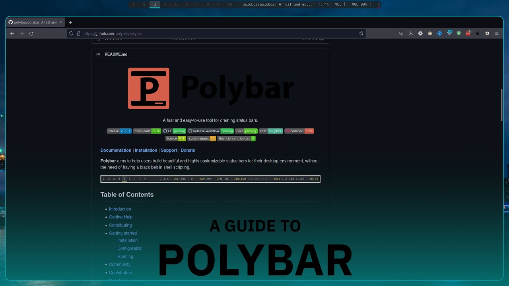Bookmark this page with the star icon
Image resolution: width=509 pixels, height=286 pixels.
(x=361, y=33)
